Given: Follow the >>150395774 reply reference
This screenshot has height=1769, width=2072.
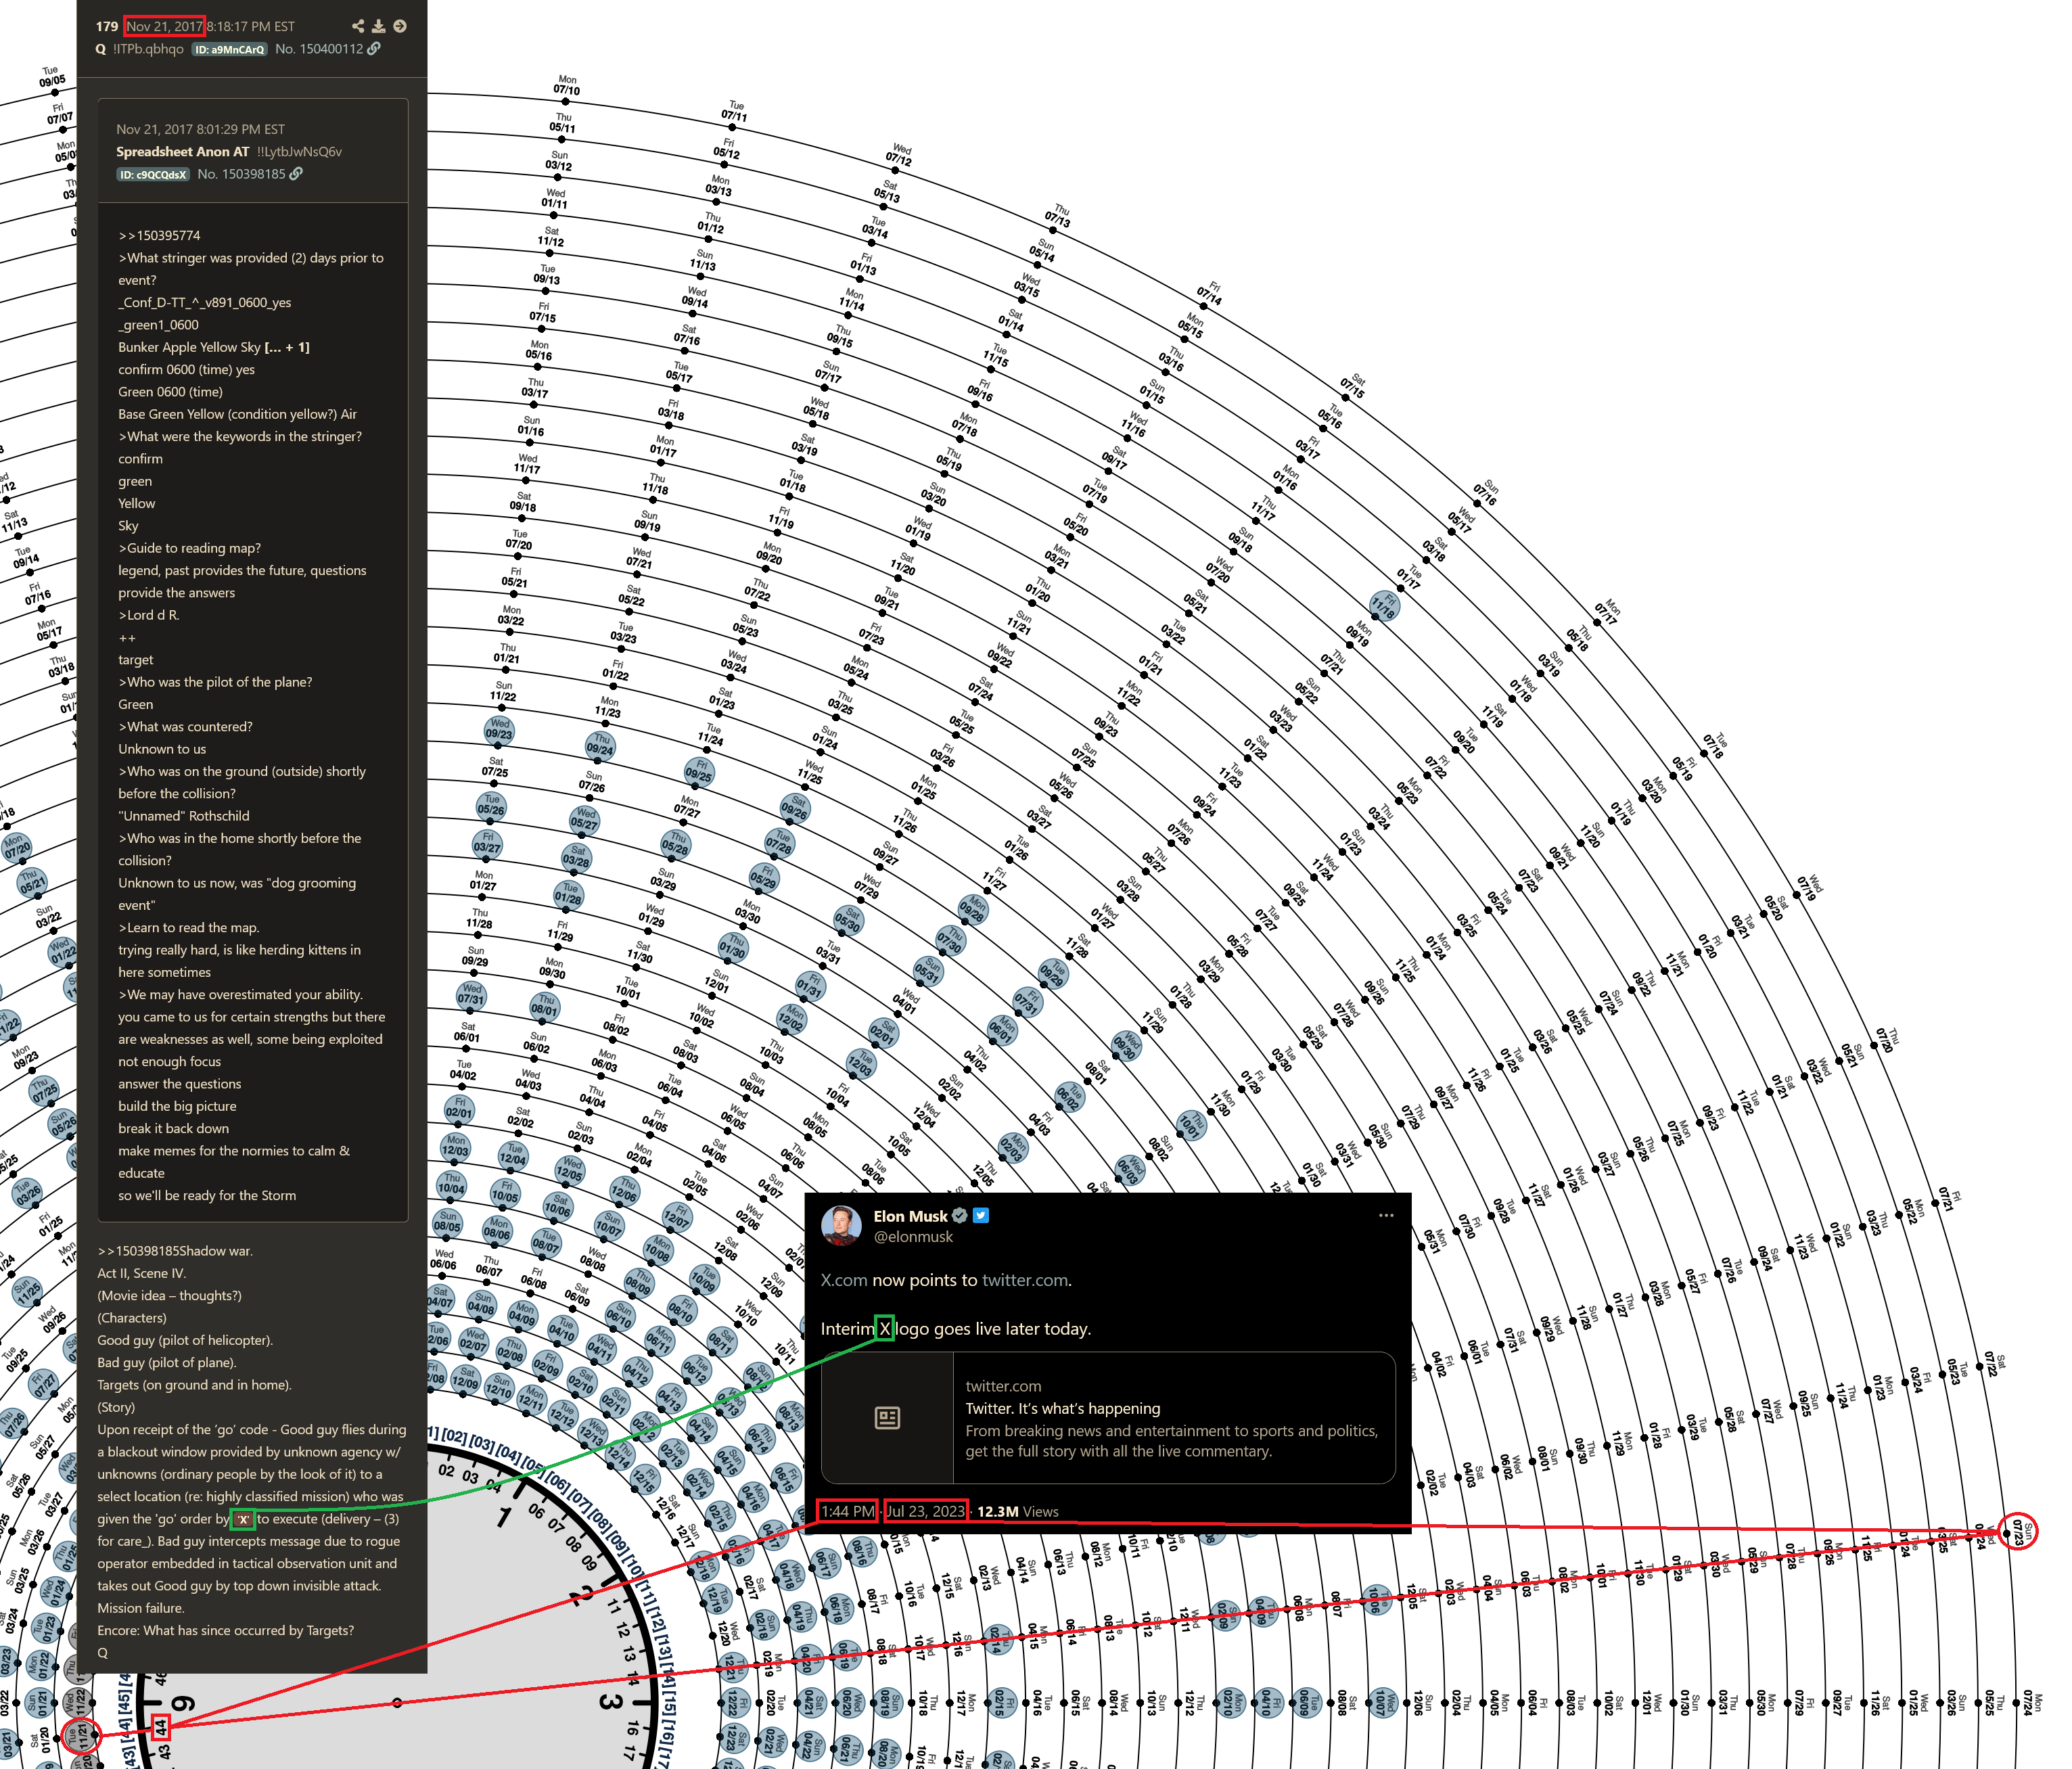Looking at the screenshot, I should pos(159,235).
